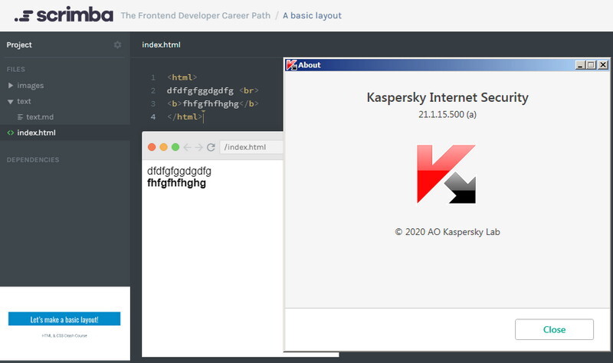Switch to the index.html editor tab
Image resolution: width=613 pixels, height=363 pixels.
pos(161,45)
